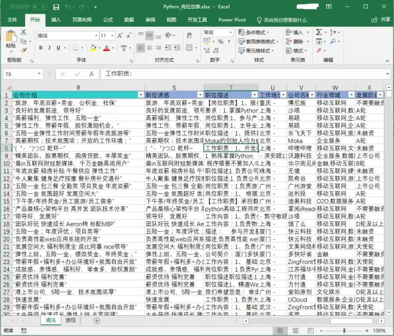Align text left in cell
Image resolution: width=394 pixels, height=336 pixels.
tap(141, 48)
